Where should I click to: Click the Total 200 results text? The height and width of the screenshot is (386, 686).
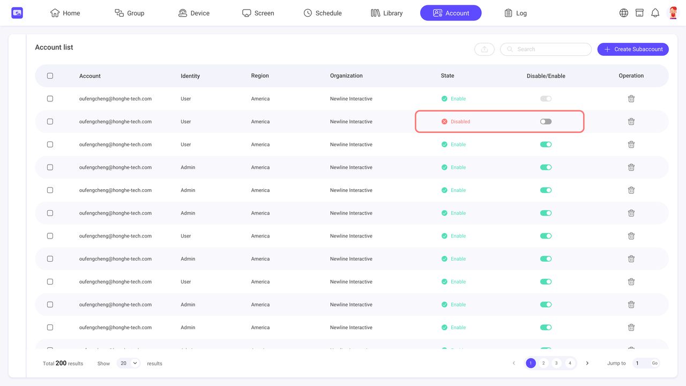coord(63,363)
